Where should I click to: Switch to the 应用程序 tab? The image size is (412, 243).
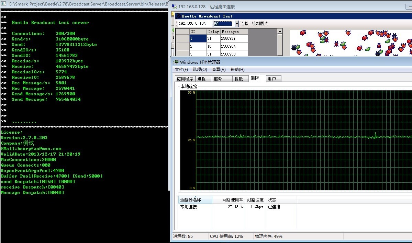(185, 79)
